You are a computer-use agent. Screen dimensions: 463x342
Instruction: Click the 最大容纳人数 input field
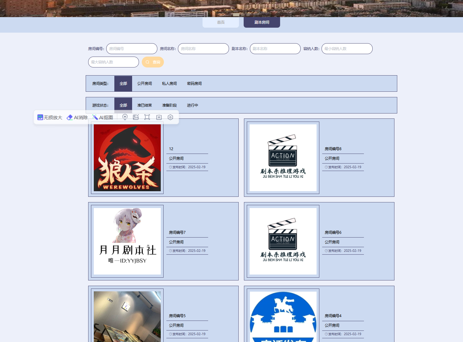113,62
